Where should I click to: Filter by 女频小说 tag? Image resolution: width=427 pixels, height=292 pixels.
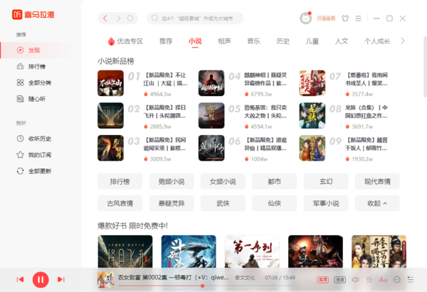coord(223,181)
